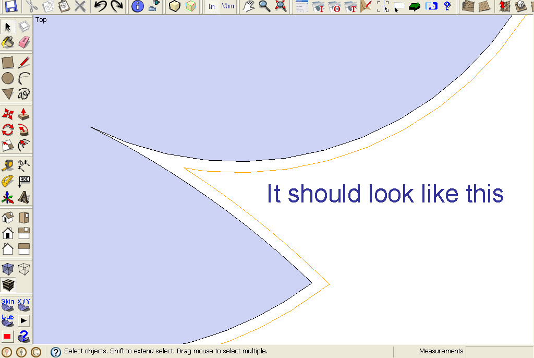Click the Undo arrow

[x=100, y=6]
